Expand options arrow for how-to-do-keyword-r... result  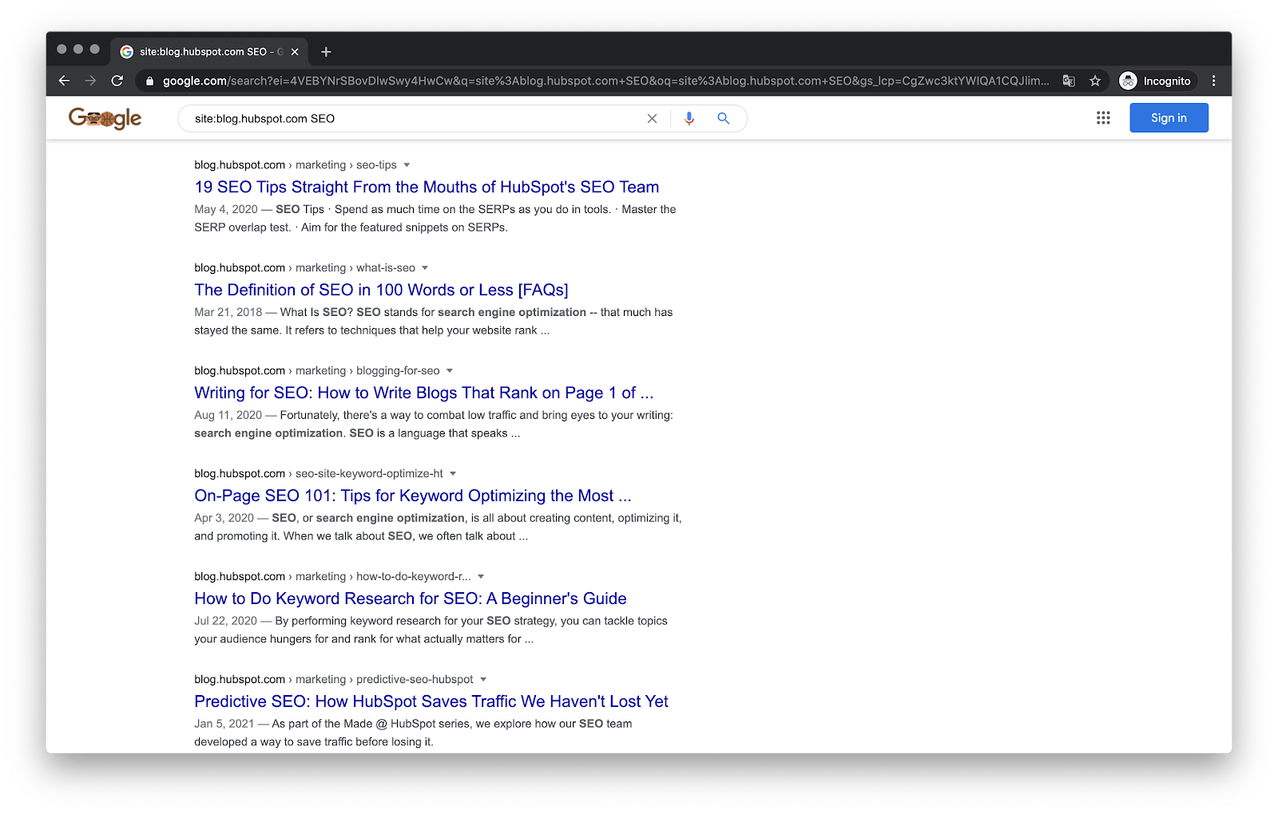[481, 577]
